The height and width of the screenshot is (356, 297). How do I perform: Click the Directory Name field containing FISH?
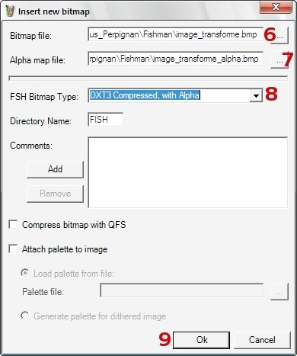[106, 120]
